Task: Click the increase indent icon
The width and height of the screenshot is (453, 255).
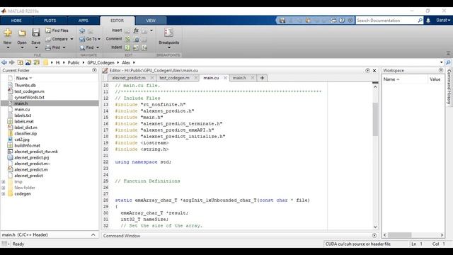Action: (x=136, y=47)
